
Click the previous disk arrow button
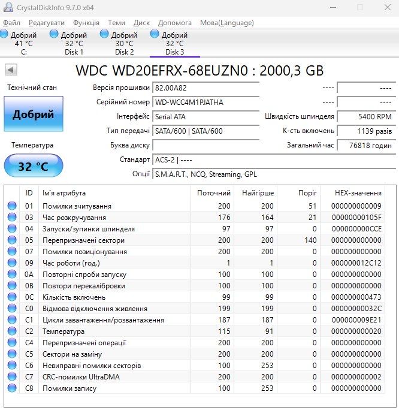(x=11, y=70)
